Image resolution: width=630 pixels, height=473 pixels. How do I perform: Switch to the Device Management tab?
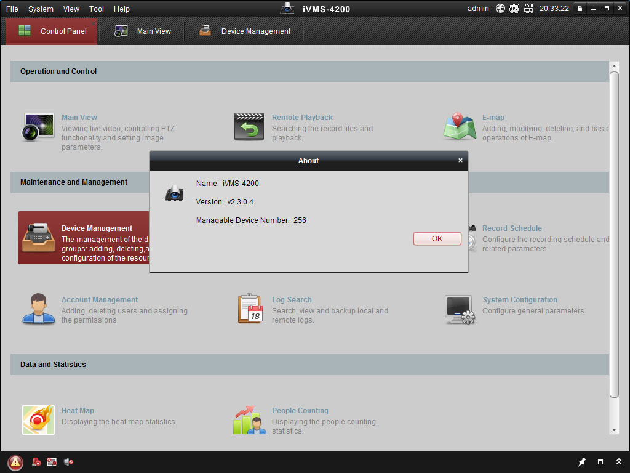coord(245,31)
